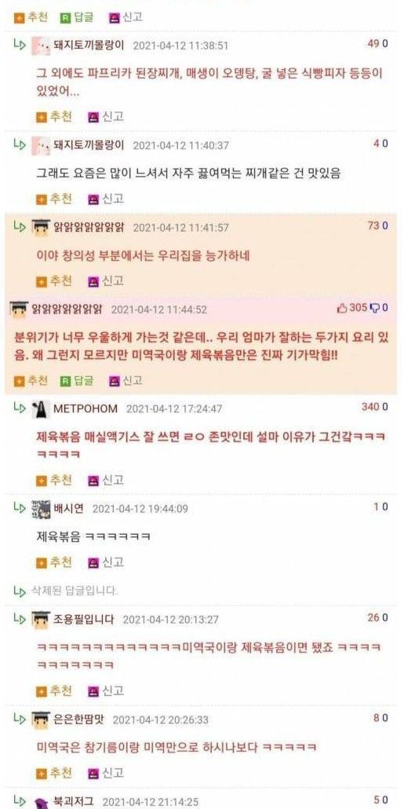
Task: Report the 파프리카 된장찌개 comment
Action: (106, 116)
